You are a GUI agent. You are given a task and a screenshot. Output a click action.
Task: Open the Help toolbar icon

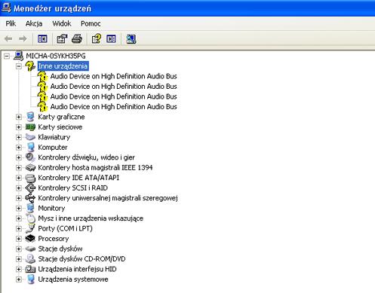tap(97, 39)
